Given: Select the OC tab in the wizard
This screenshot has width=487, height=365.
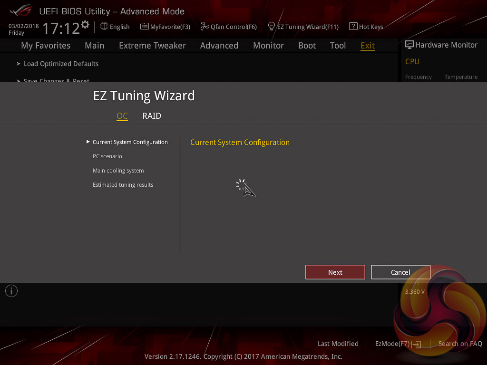Looking at the screenshot, I should click(x=122, y=116).
